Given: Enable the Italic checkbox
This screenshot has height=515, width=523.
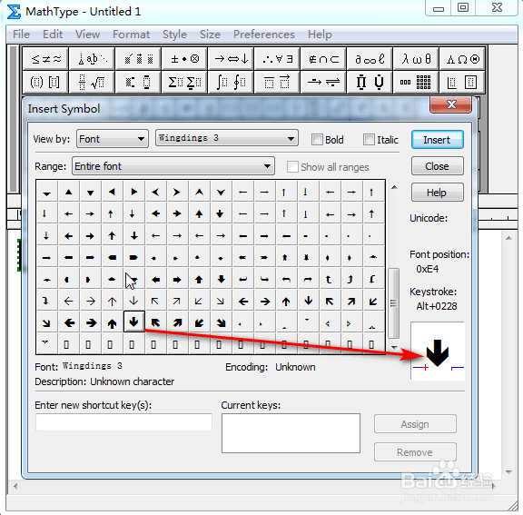Looking at the screenshot, I should point(369,140).
